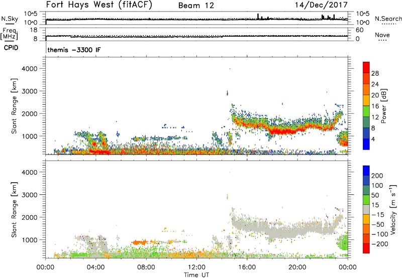
Task: Click the 'Velocity [m s-1]' color bar label
Action: click(x=392, y=209)
